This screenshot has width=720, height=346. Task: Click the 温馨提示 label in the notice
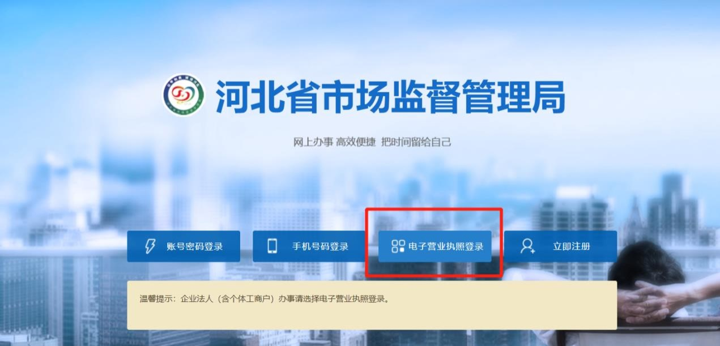click(156, 298)
